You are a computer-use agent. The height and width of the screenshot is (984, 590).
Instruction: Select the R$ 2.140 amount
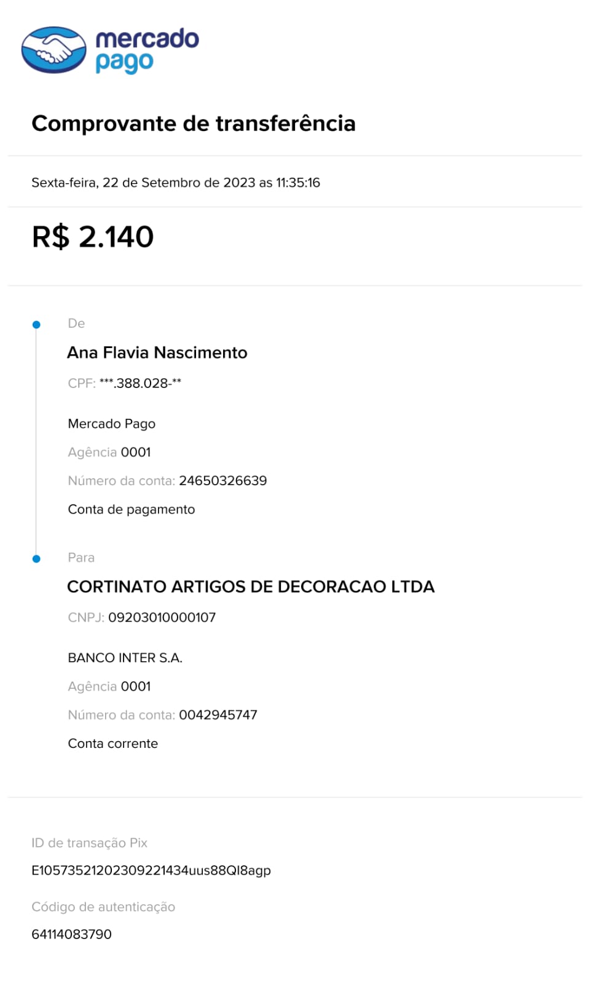pyautogui.click(x=93, y=237)
